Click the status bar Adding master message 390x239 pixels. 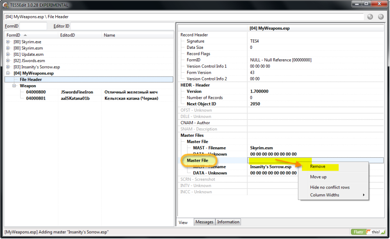pos(57,232)
